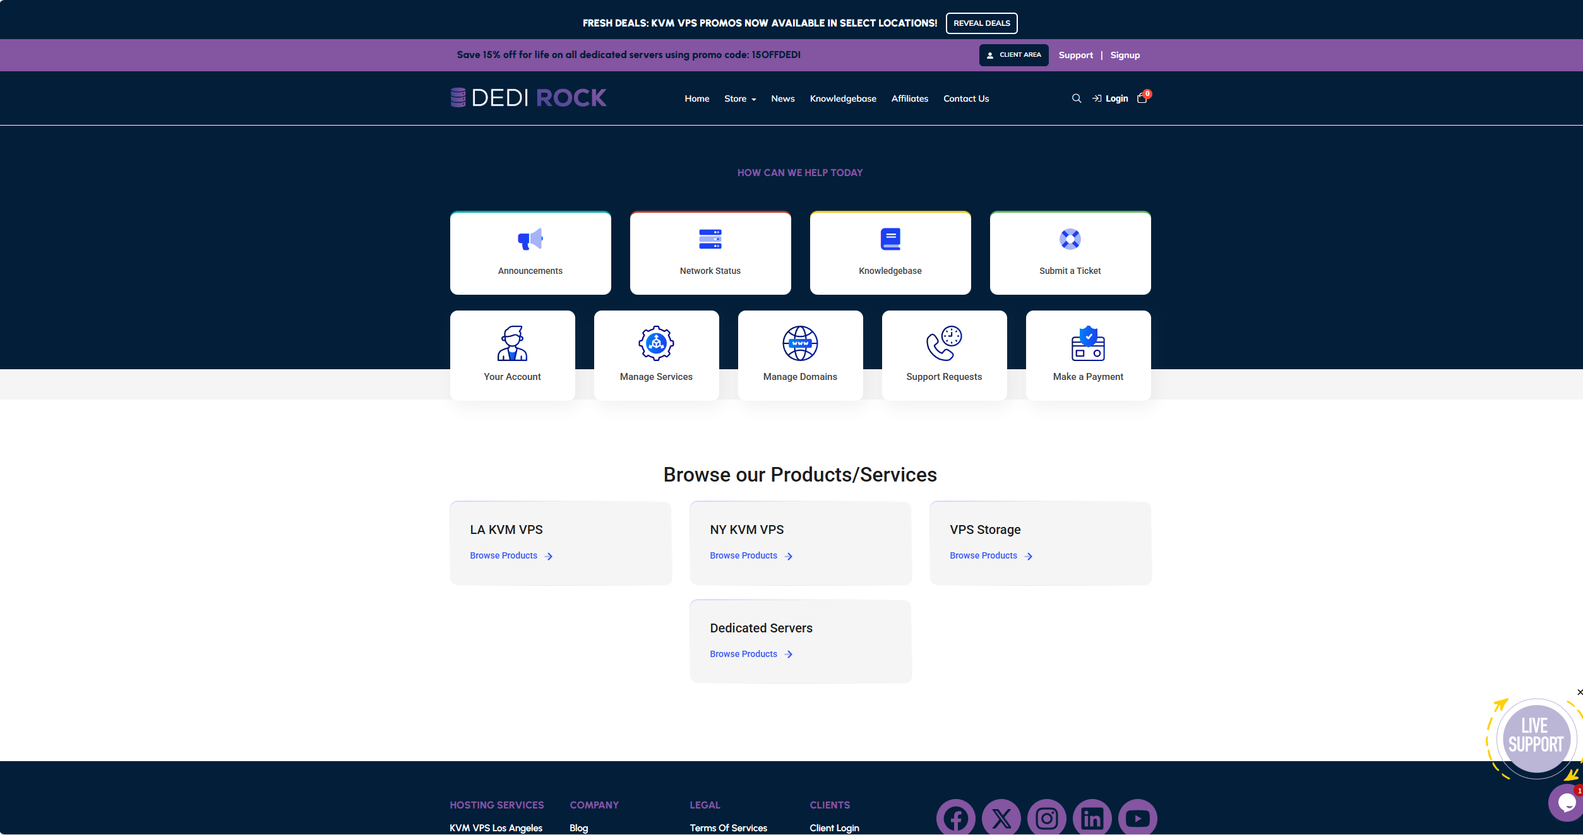Click the Make a Payment icon
The image size is (1583, 835).
pyautogui.click(x=1088, y=343)
